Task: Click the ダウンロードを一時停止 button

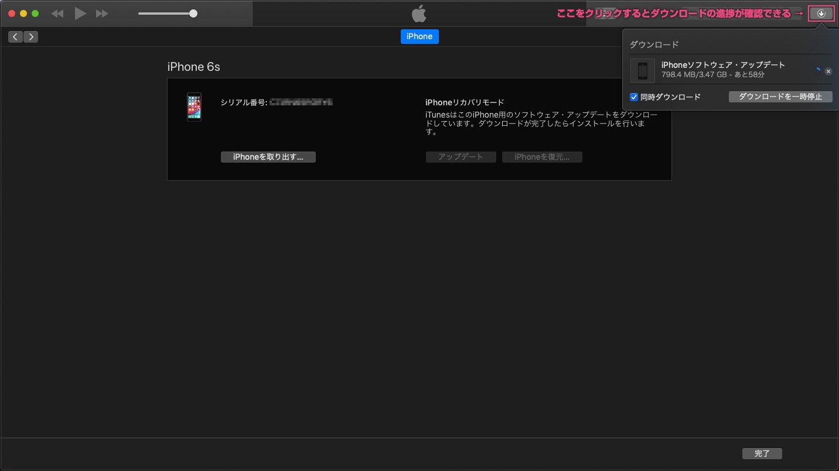Action: click(780, 97)
